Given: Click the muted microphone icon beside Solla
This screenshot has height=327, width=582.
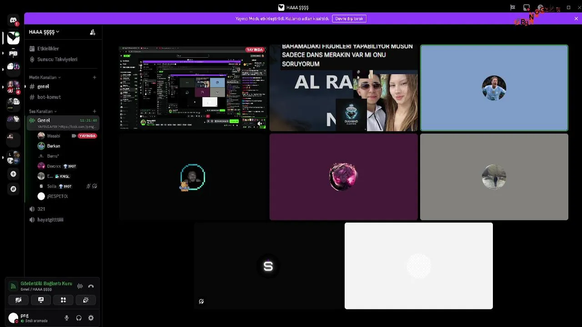Looking at the screenshot, I should tap(89, 186).
